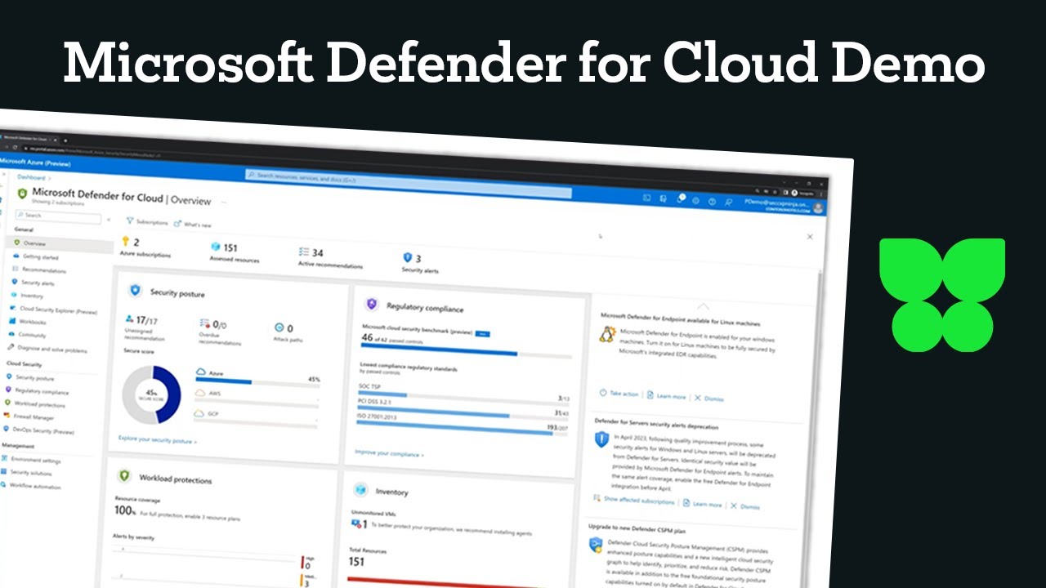Click the Attack paths target icon
Viewport: 1046px width, 588px height.
(x=279, y=327)
